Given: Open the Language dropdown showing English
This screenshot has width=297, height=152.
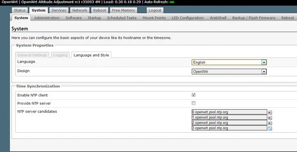Looking at the screenshot, I should (x=229, y=62).
